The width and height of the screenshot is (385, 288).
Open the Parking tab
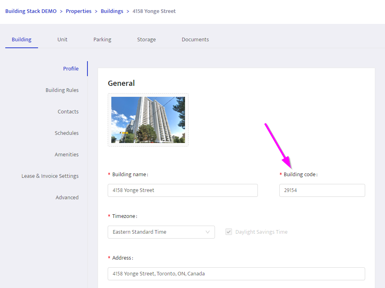[x=102, y=40]
